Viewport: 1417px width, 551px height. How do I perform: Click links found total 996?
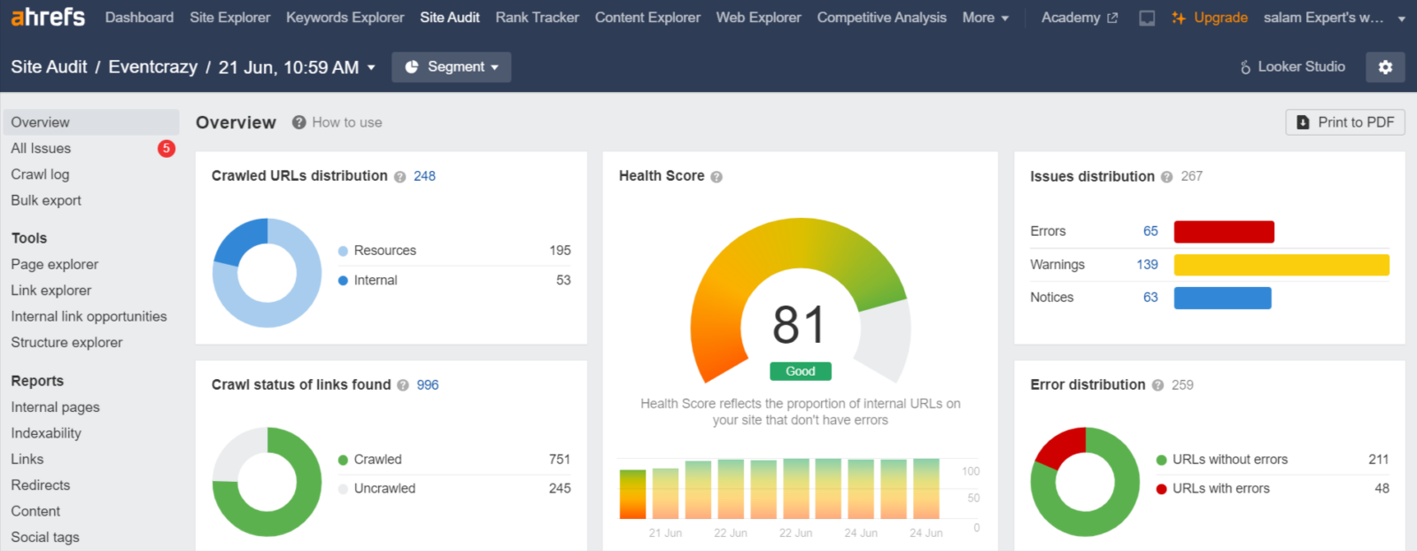(428, 385)
